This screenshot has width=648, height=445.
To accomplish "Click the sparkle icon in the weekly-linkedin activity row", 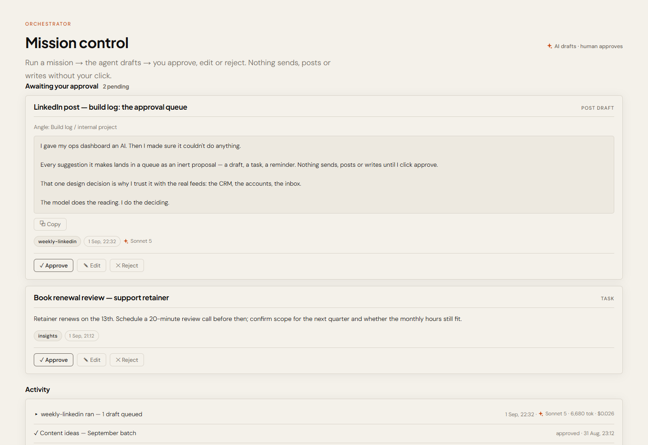I will coord(541,414).
